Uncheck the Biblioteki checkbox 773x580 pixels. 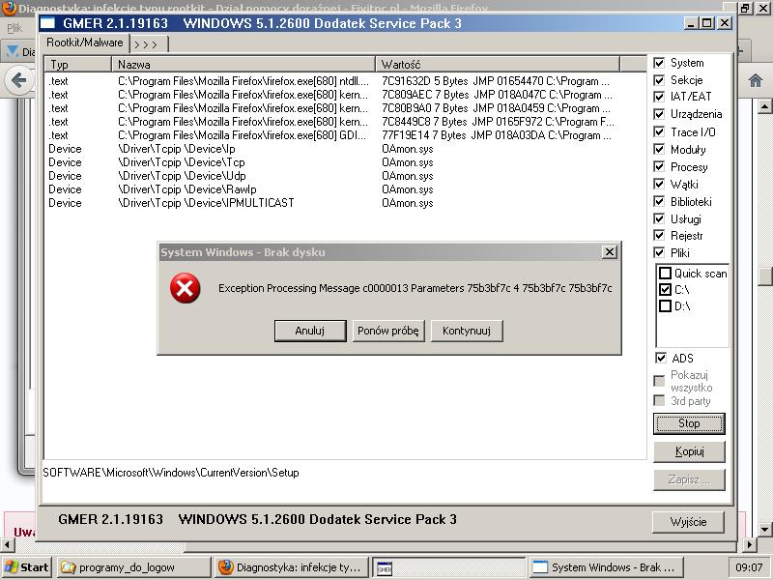[x=659, y=201]
